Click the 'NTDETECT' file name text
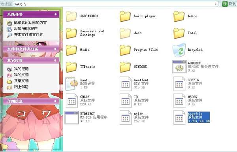 pos(87,114)
